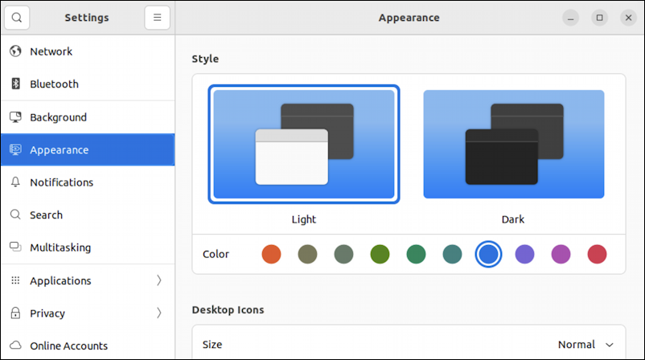Image resolution: width=645 pixels, height=360 pixels.
Task: Click the Normal size value text
Action: [x=577, y=345]
